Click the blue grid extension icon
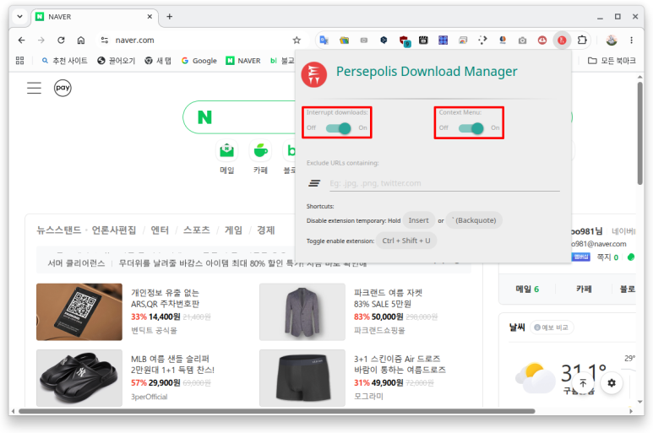The width and height of the screenshot is (653, 433). pyautogui.click(x=443, y=41)
